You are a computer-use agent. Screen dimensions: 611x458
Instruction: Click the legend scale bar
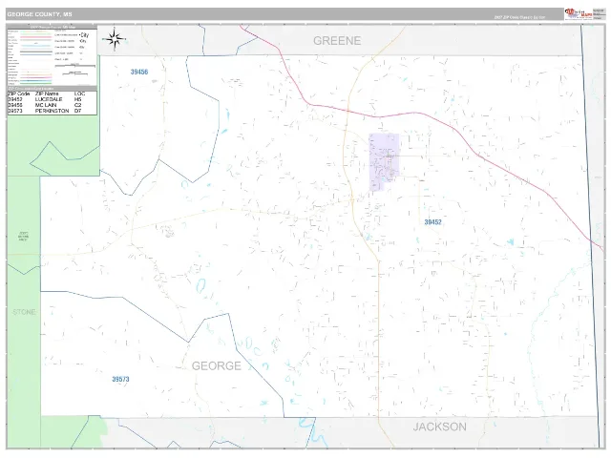tap(74, 66)
